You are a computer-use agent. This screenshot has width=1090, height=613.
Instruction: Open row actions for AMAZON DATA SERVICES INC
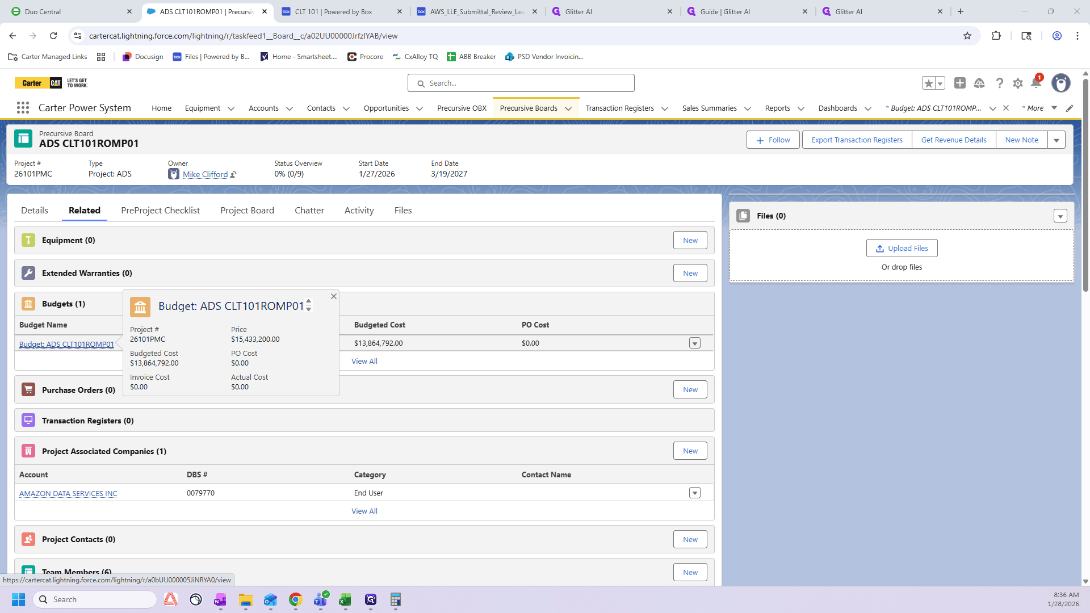695,493
